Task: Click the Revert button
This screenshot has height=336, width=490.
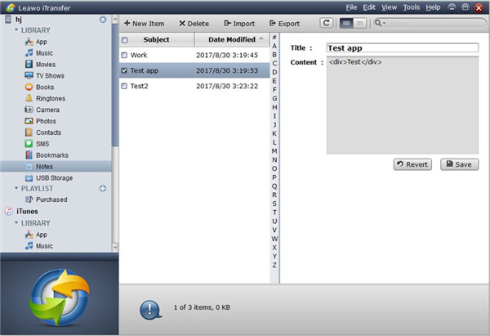Action: coord(412,164)
